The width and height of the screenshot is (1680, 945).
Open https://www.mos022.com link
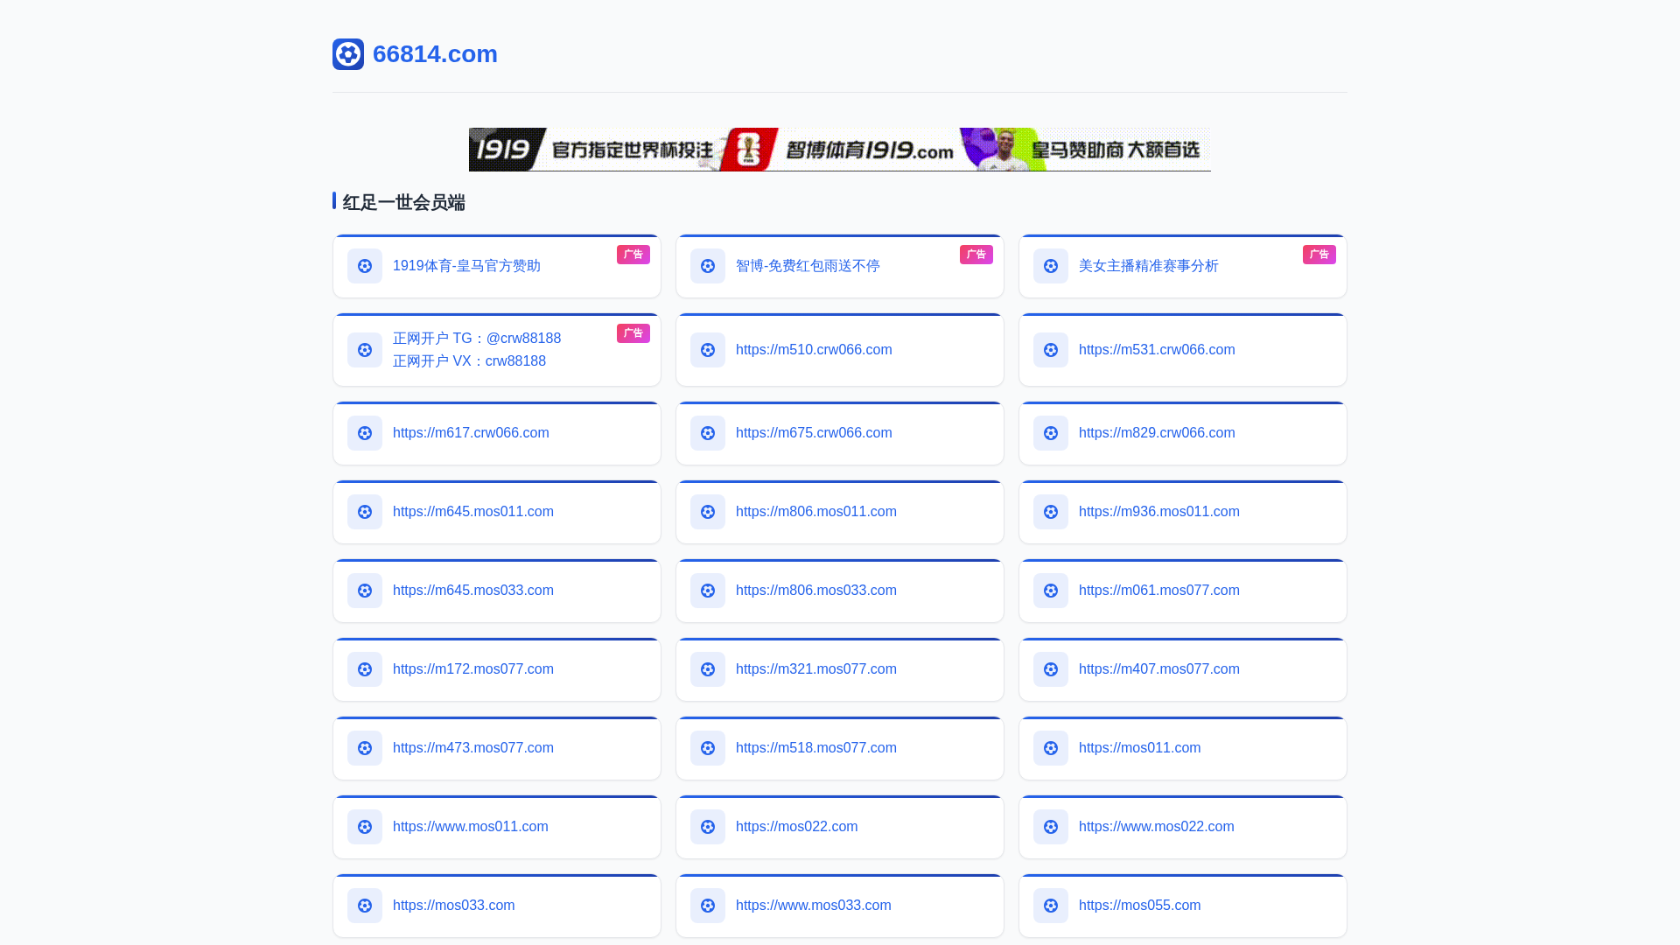(1157, 827)
